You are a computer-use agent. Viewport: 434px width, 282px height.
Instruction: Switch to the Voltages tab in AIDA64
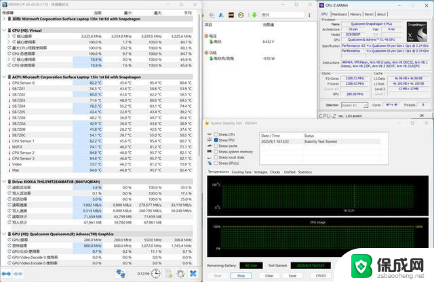[260, 172]
